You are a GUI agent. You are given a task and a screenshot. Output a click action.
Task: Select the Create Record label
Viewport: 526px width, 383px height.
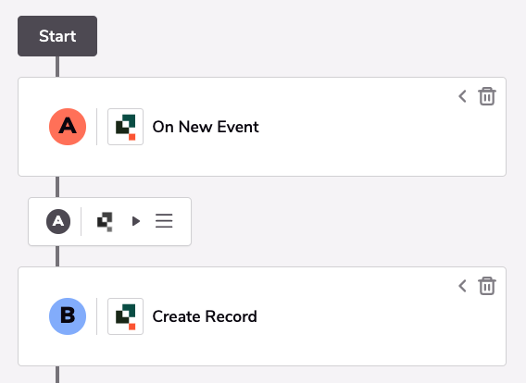point(205,316)
